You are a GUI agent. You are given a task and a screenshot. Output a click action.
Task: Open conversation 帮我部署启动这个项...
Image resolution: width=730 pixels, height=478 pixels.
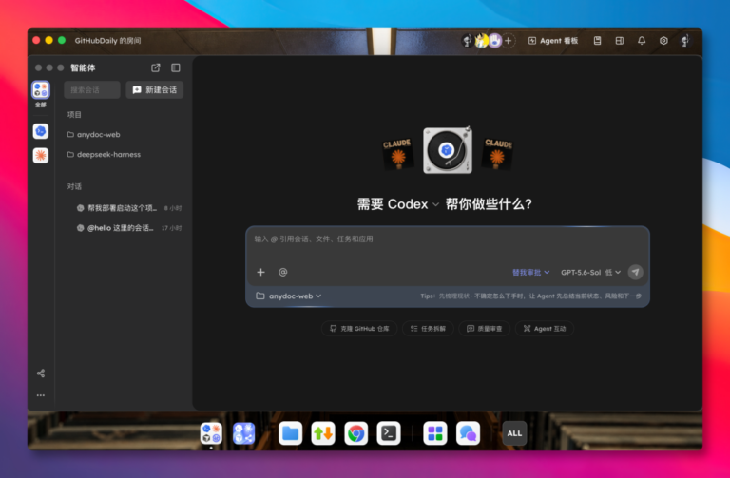tap(128, 208)
